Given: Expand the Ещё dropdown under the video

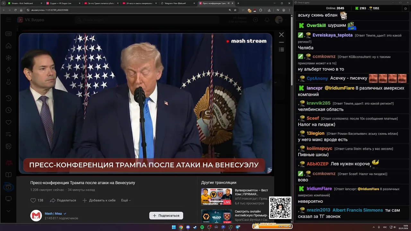Looking at the screenshot, I should (126, 200).
